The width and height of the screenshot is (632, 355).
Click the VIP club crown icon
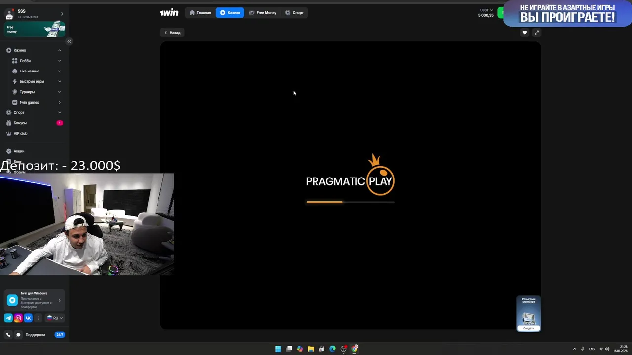tap(9, 133)
